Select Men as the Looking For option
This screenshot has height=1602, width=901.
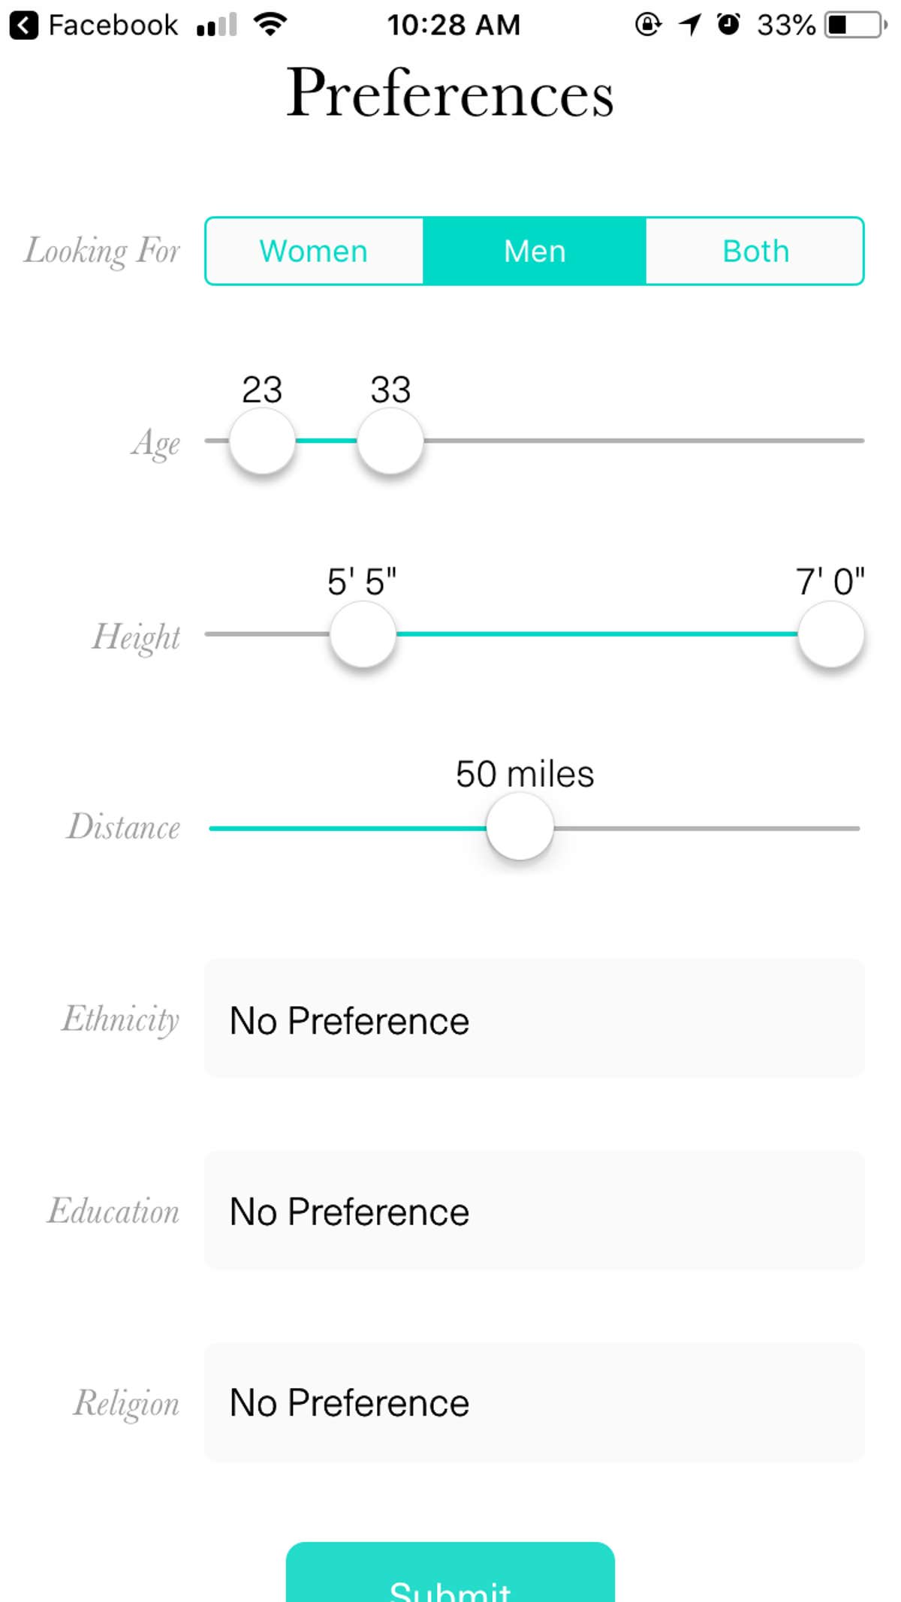tap(535, 251)
